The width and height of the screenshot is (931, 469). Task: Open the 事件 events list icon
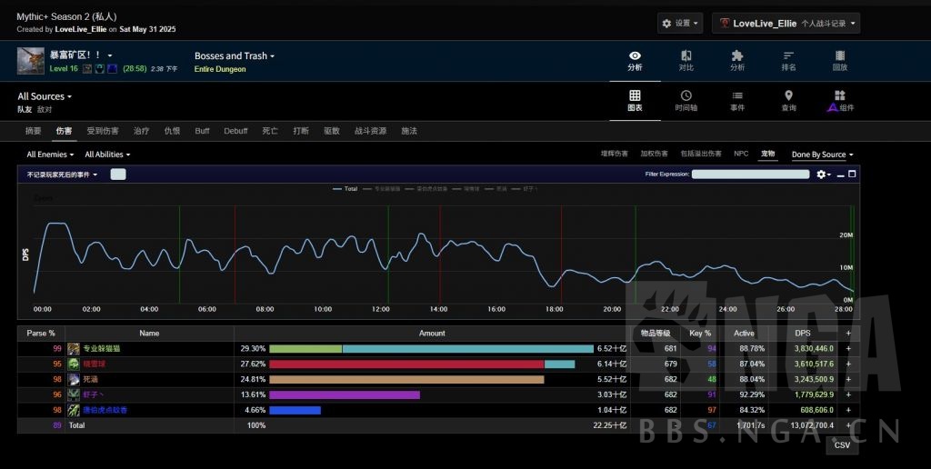pos(737,100)
